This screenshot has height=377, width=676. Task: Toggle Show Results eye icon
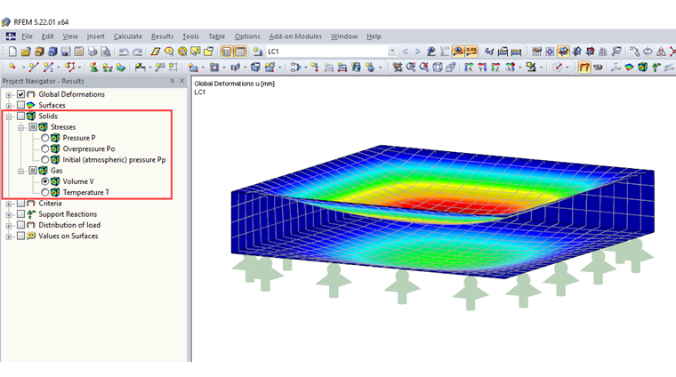click(458, 52)
